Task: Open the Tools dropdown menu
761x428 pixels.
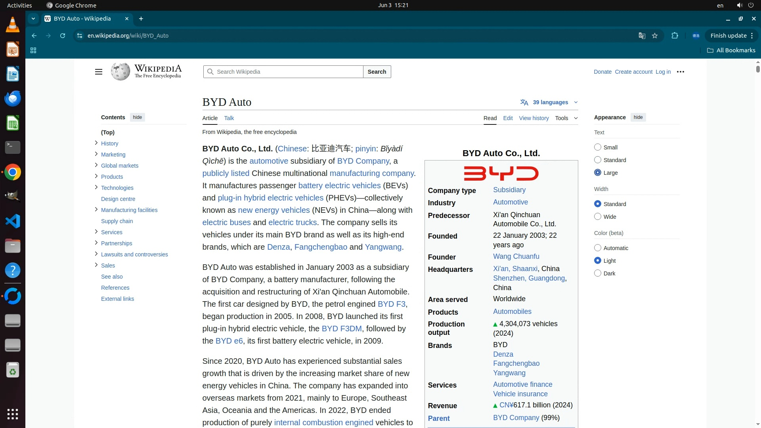Action: click(x=566, y=118)
